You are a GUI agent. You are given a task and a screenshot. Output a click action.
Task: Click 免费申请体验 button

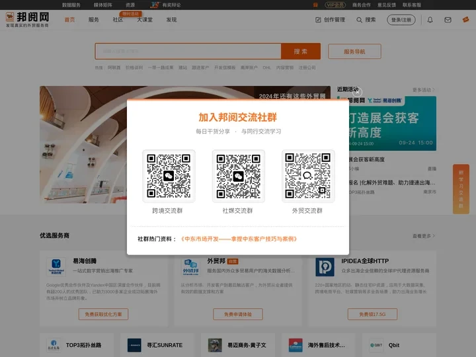pos(238,314)
